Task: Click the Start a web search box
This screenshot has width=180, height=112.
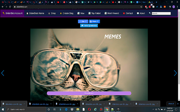Action: point(26,109)
